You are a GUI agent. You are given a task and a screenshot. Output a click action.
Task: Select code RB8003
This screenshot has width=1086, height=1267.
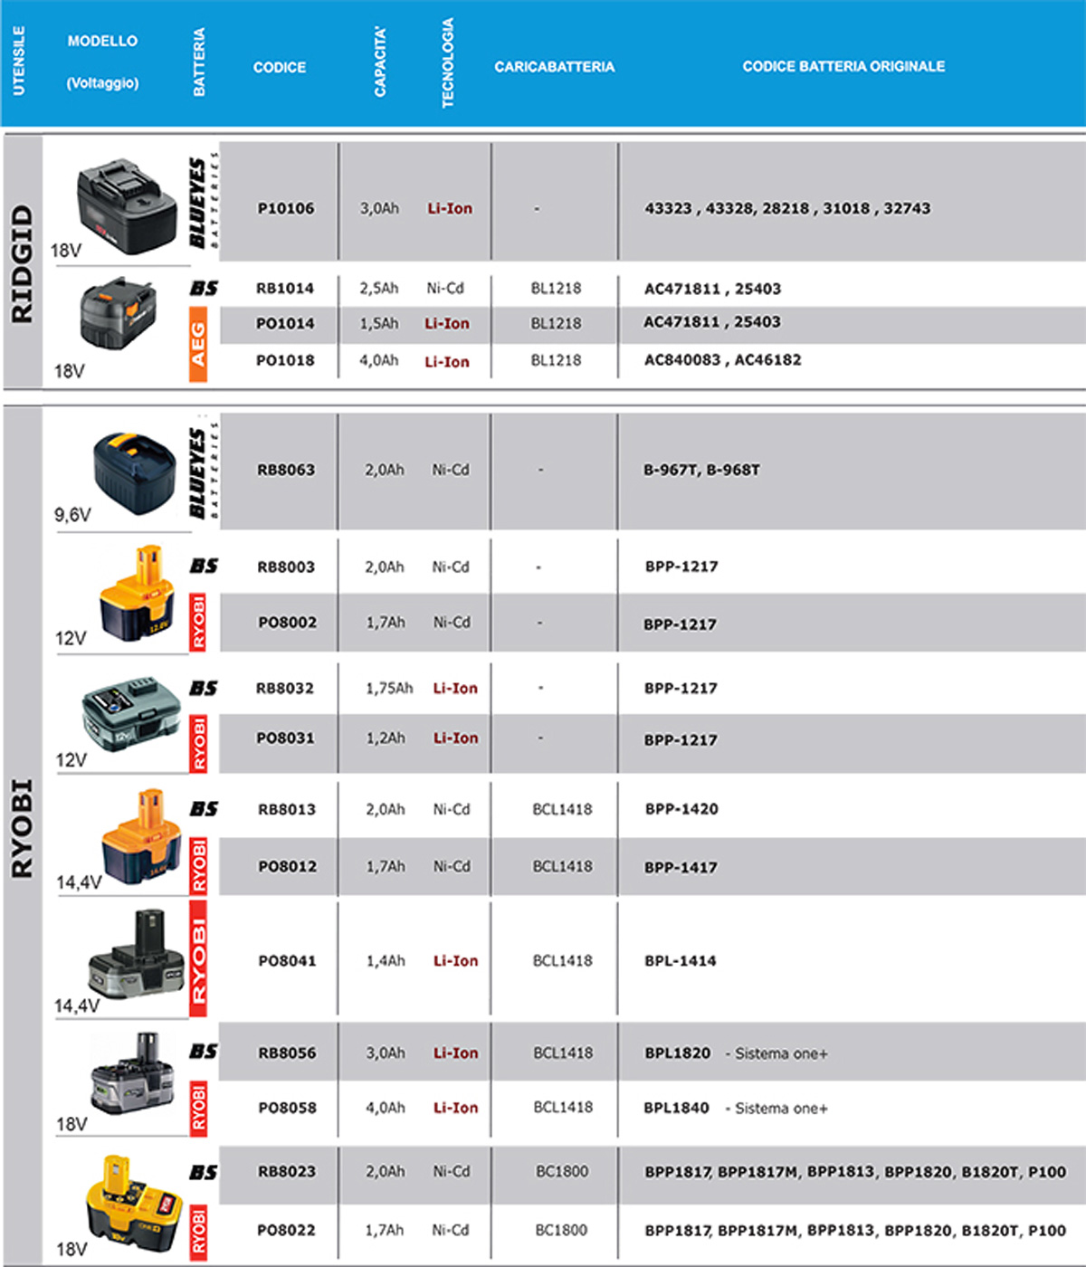pos(286,567)
